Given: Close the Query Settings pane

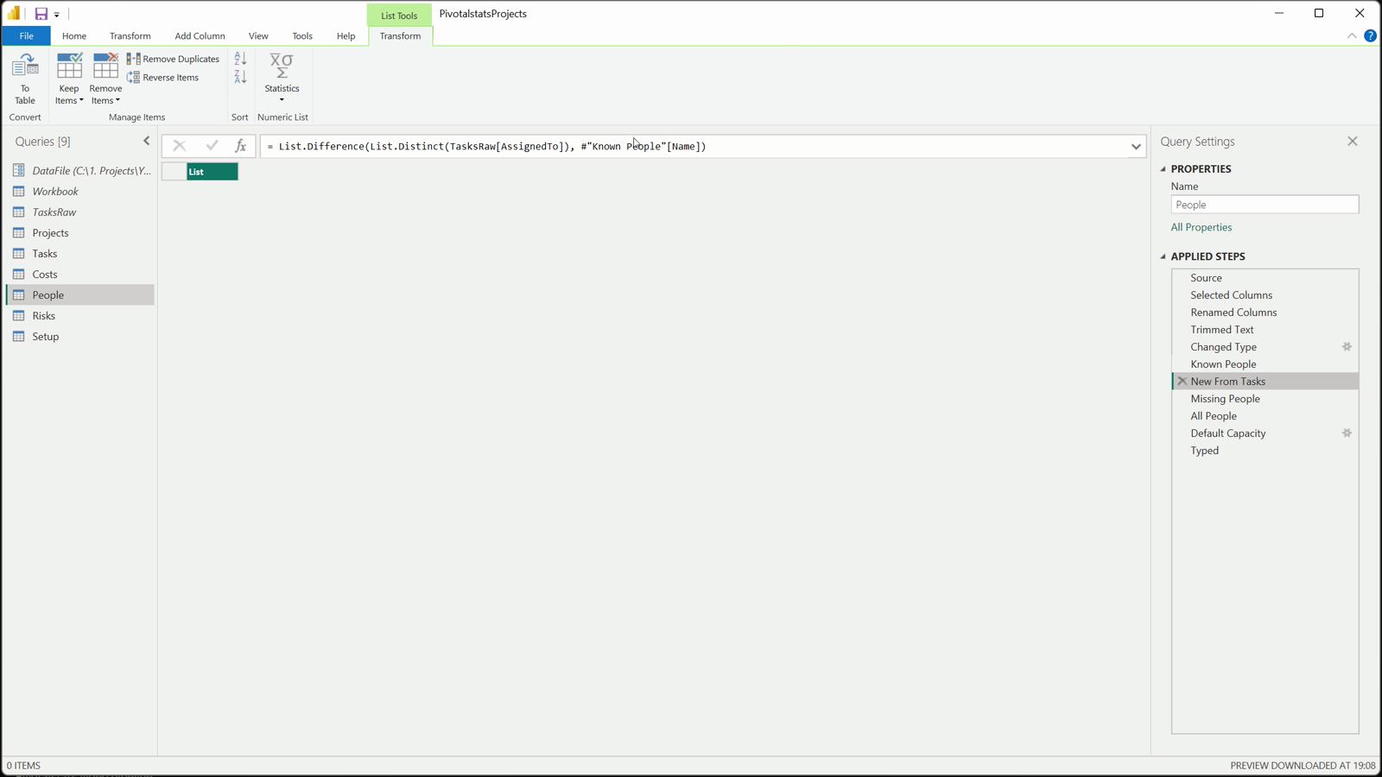Looking at the screenshot, I should pyautogui.click(x=1353, y=141).
